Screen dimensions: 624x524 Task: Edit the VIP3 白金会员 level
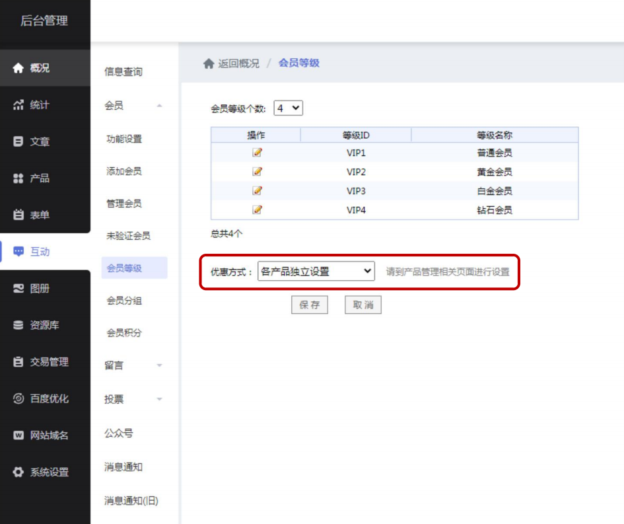tap(257, 191)
